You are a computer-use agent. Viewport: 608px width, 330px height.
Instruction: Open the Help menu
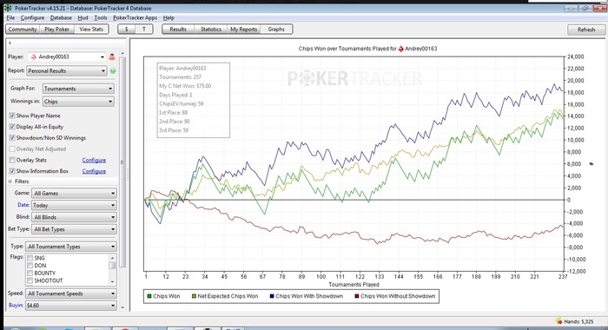(169, 18)
